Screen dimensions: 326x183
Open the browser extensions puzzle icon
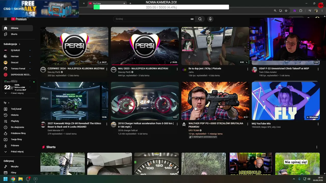pos(301,11)
